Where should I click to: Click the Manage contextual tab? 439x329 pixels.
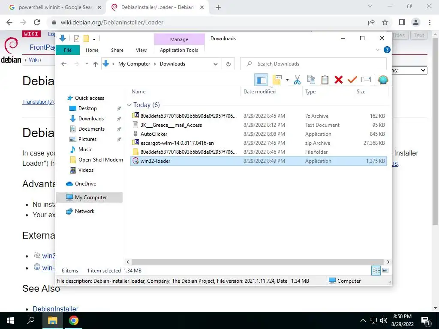[179, 39]
